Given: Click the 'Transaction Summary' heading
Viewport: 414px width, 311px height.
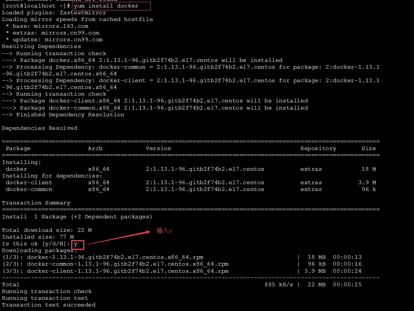Looking at the screenshot, I should pos(36,203).
